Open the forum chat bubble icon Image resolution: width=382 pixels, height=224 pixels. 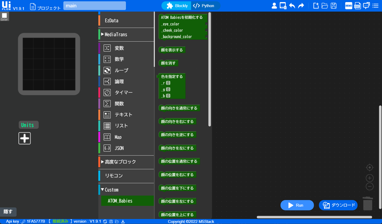(366, 6)
